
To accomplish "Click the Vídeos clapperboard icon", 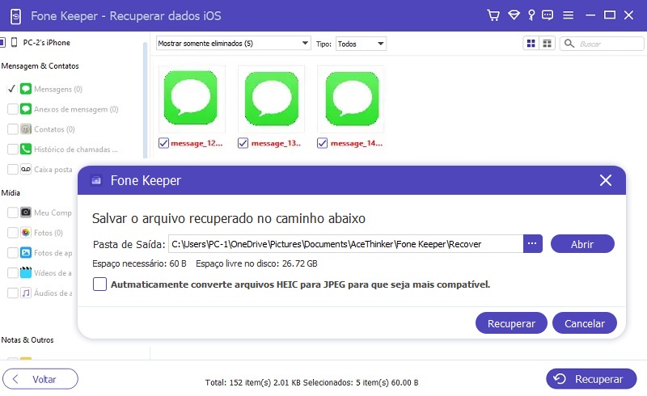I will tap(26, 272).
